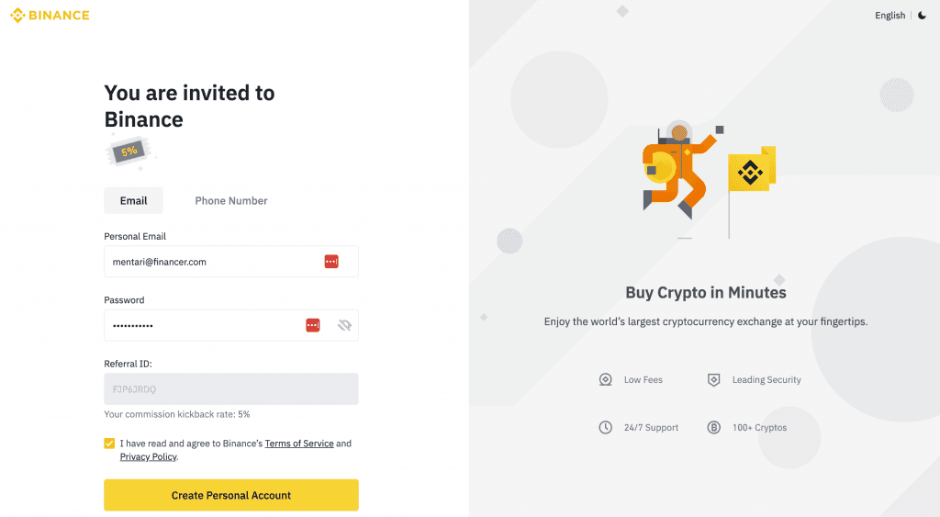Click password manager icon in password field
Viewport: 940px width, 517px height.
[x=313, y=325]
